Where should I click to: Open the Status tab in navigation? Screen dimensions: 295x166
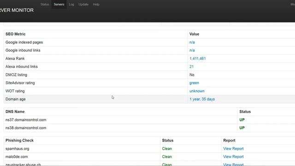(x=45, y=4)
